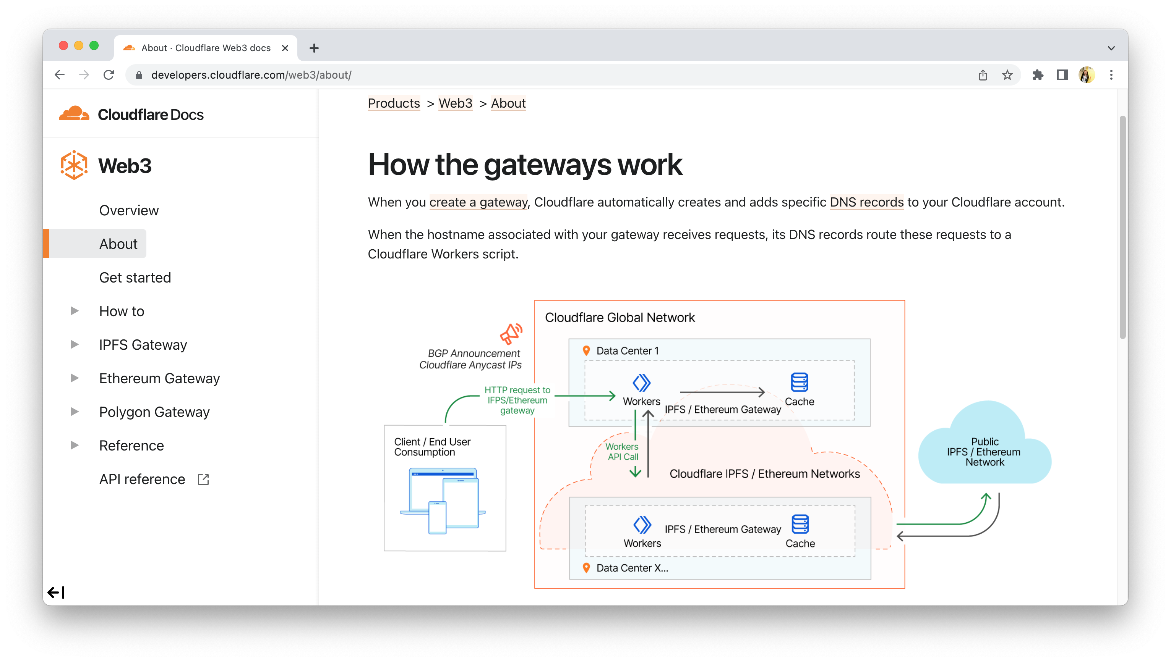Open the API reference link

[142, 479]
